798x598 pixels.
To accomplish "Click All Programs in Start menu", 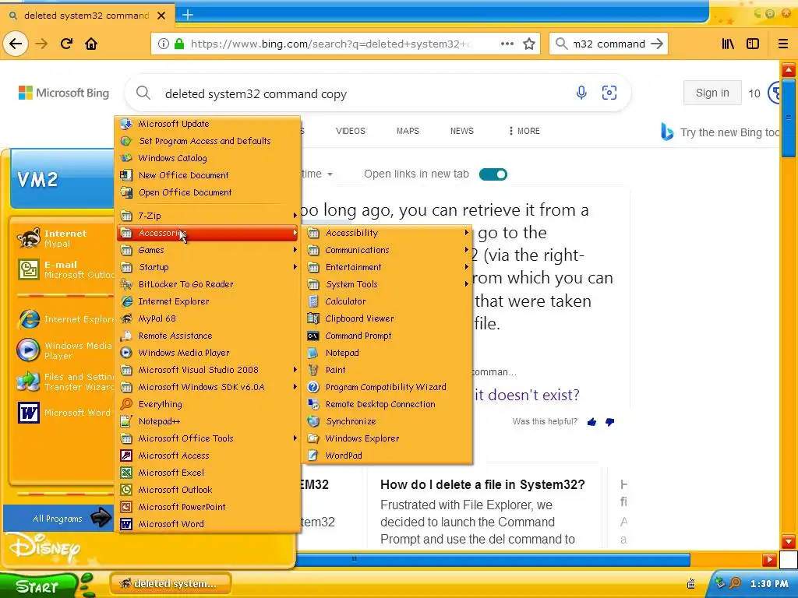I will point(58,518).
